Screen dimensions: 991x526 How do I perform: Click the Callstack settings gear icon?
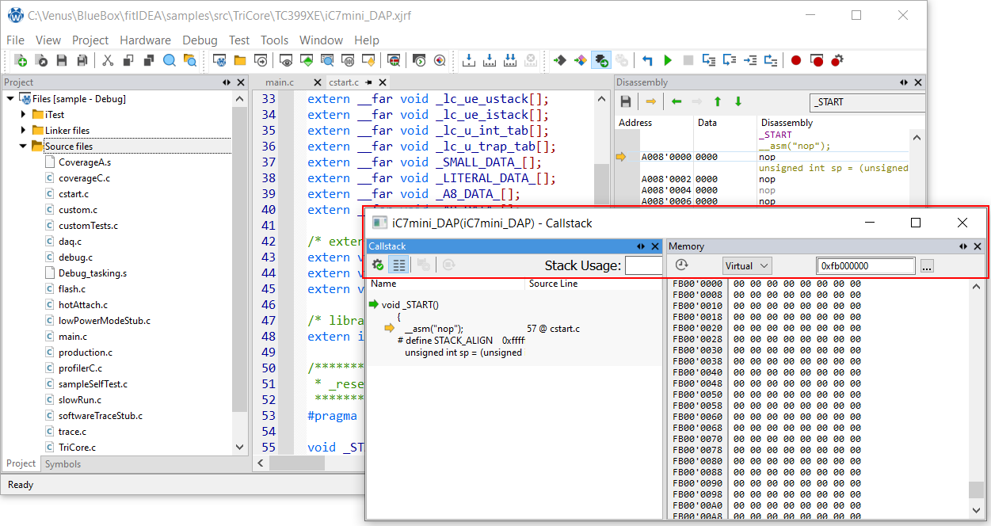point(378,265)
